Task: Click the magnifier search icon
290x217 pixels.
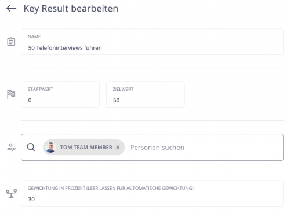Action: [31, 147]
